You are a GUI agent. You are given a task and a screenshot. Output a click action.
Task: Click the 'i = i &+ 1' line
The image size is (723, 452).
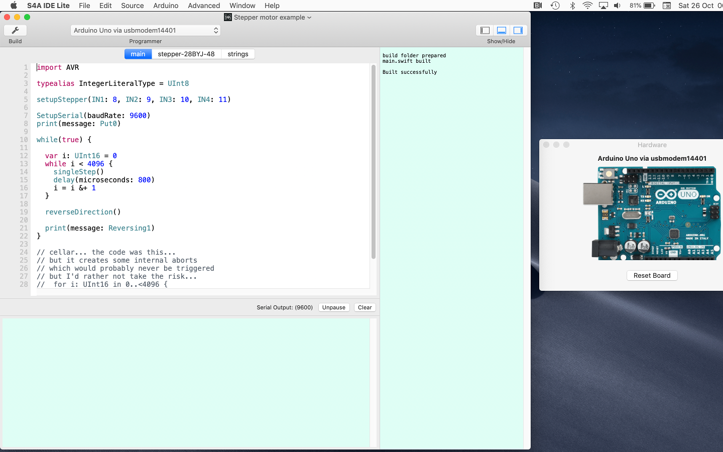pos(75,188)
